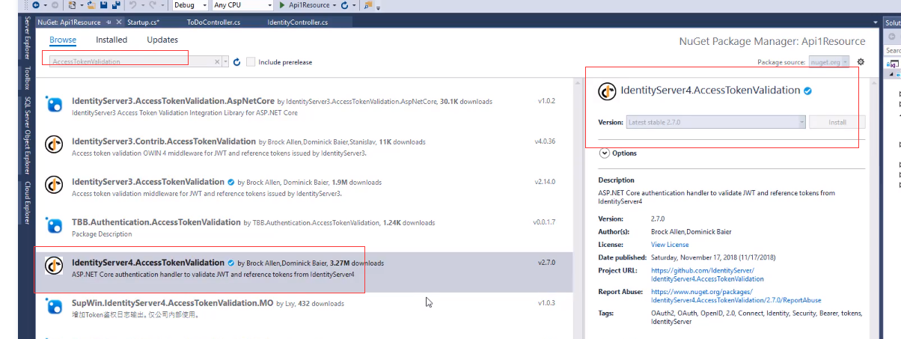This screenshot has width=901, height=339.
Task: Open the Api1Resource start target dropdown arrow
Action: pos(336,5)
